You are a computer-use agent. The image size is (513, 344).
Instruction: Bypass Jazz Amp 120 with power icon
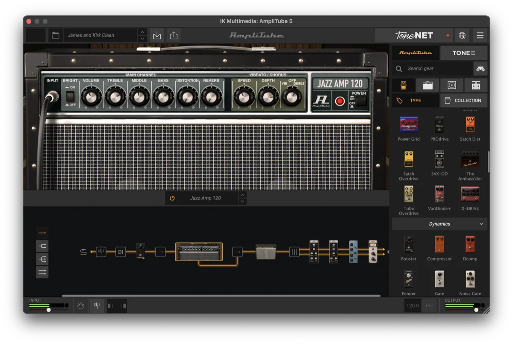[172, 198]
